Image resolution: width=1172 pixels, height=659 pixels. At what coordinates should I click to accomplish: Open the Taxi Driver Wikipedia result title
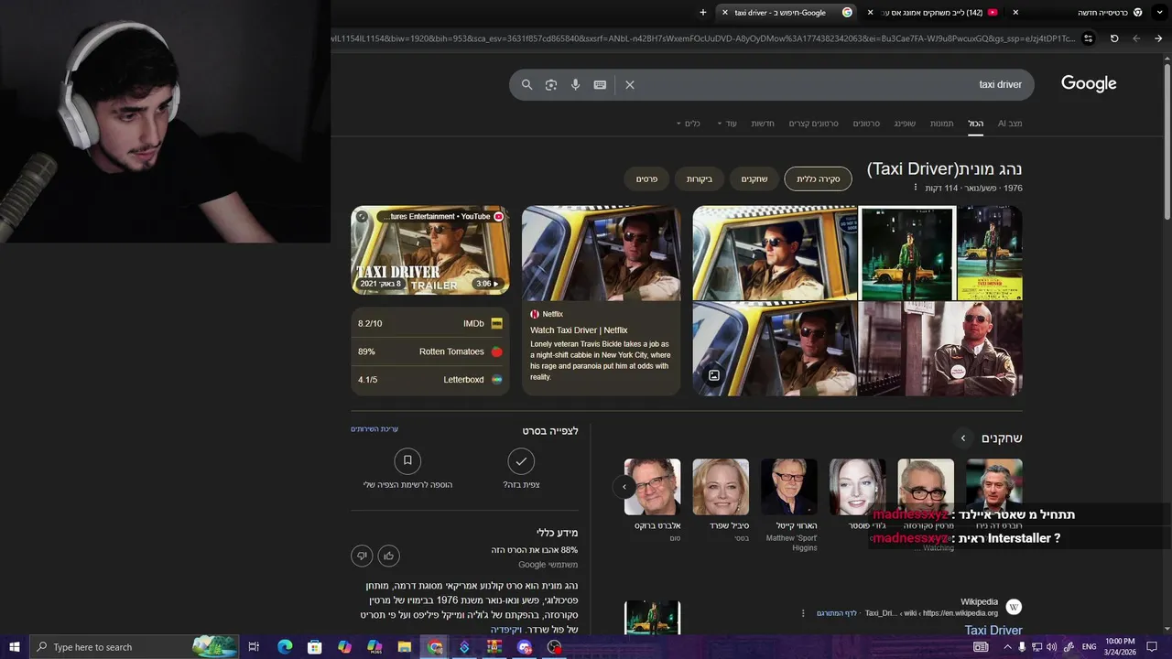click(993, 631)
